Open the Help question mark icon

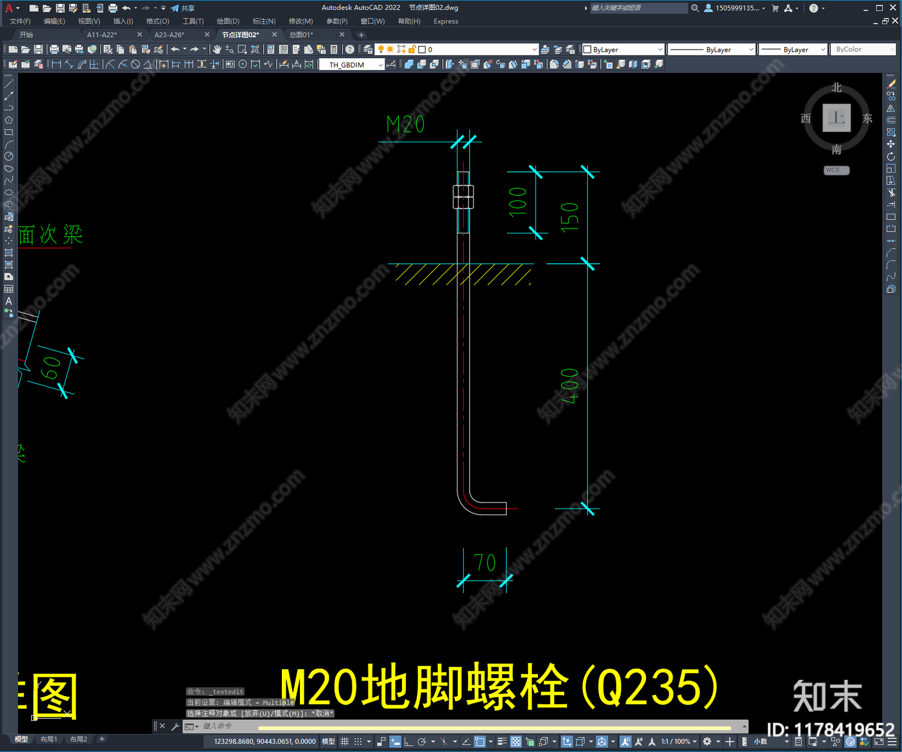tap(350, 50)
